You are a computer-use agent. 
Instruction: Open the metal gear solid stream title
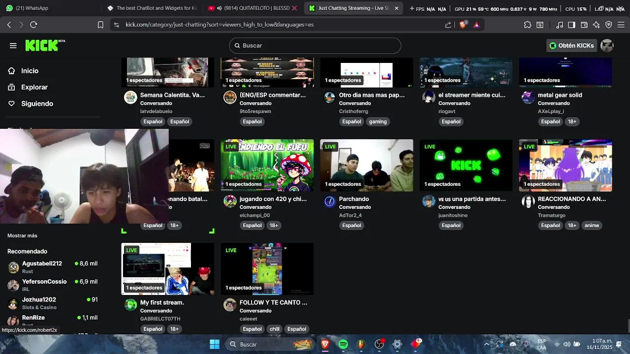click(x=560, y=95)
